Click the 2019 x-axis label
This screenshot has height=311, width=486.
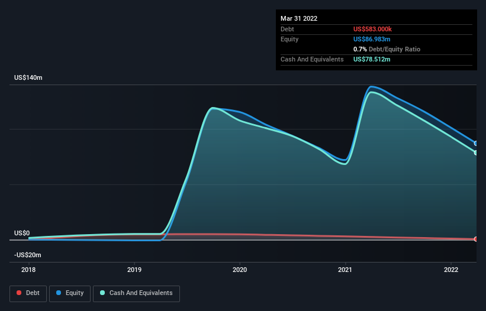[x=134, y=270]
